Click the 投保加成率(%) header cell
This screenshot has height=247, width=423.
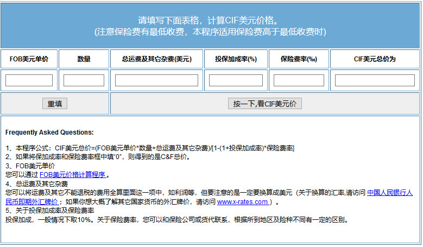pos(236,59)
